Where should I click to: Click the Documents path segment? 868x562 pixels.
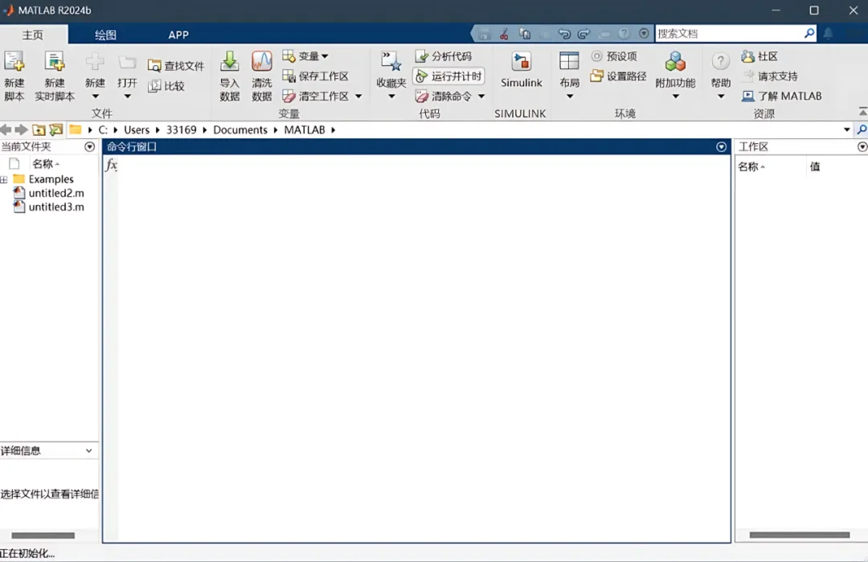click(240, 129)
